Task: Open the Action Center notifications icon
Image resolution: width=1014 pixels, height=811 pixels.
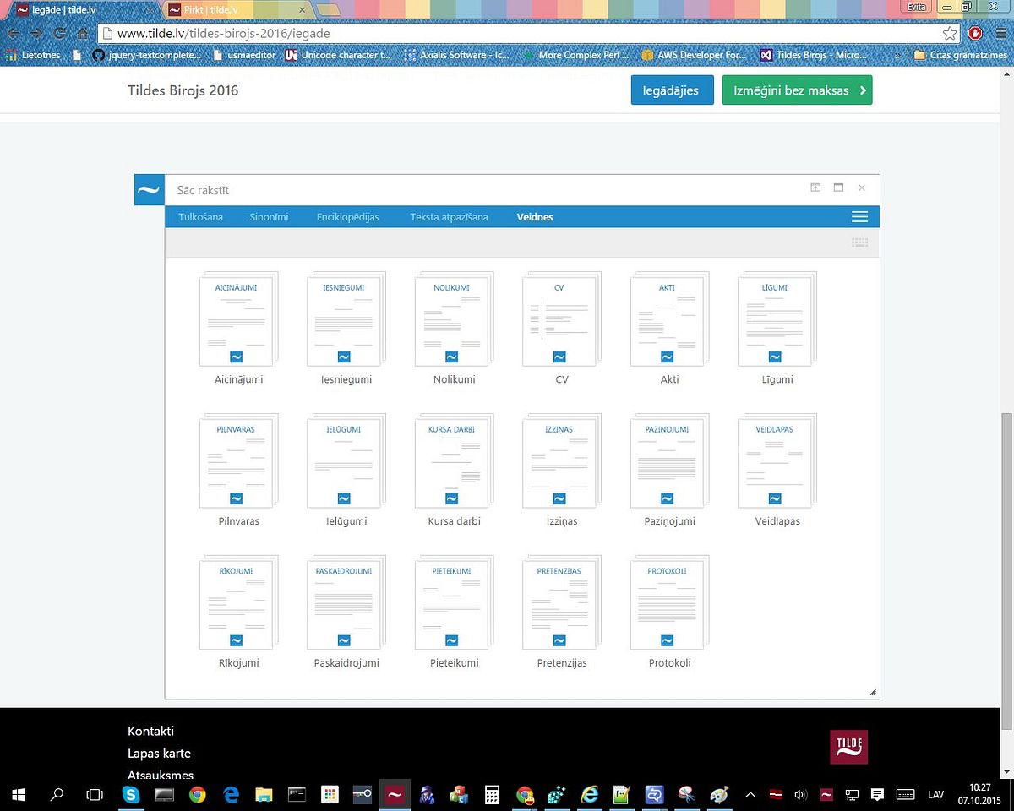Action: click(x=877, y=794)
